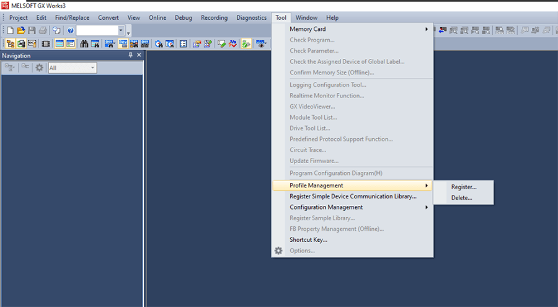Open the Diagnostics menu

252,17
